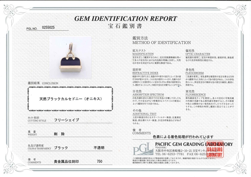Click the COLOR & TRANSPARENCY label
The height and width of the screenshot is (177, 251).
point(39,149)
